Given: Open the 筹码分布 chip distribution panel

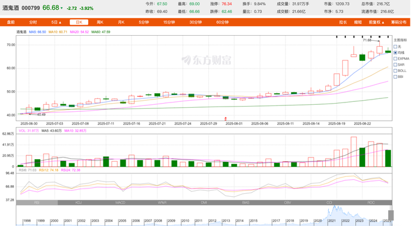Looking at the screenshot, I should click(399, 22).
